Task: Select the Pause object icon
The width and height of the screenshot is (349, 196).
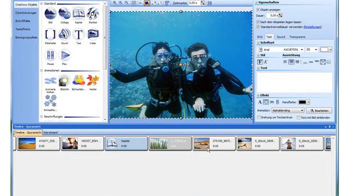Action: 50,55
